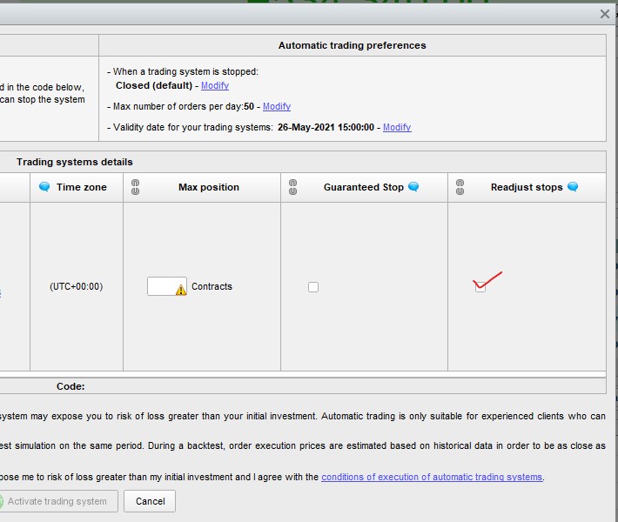The width and height of the screenshot is (618, 522).
Task: Click the link icon in Max position header
Action: point(134,187)
